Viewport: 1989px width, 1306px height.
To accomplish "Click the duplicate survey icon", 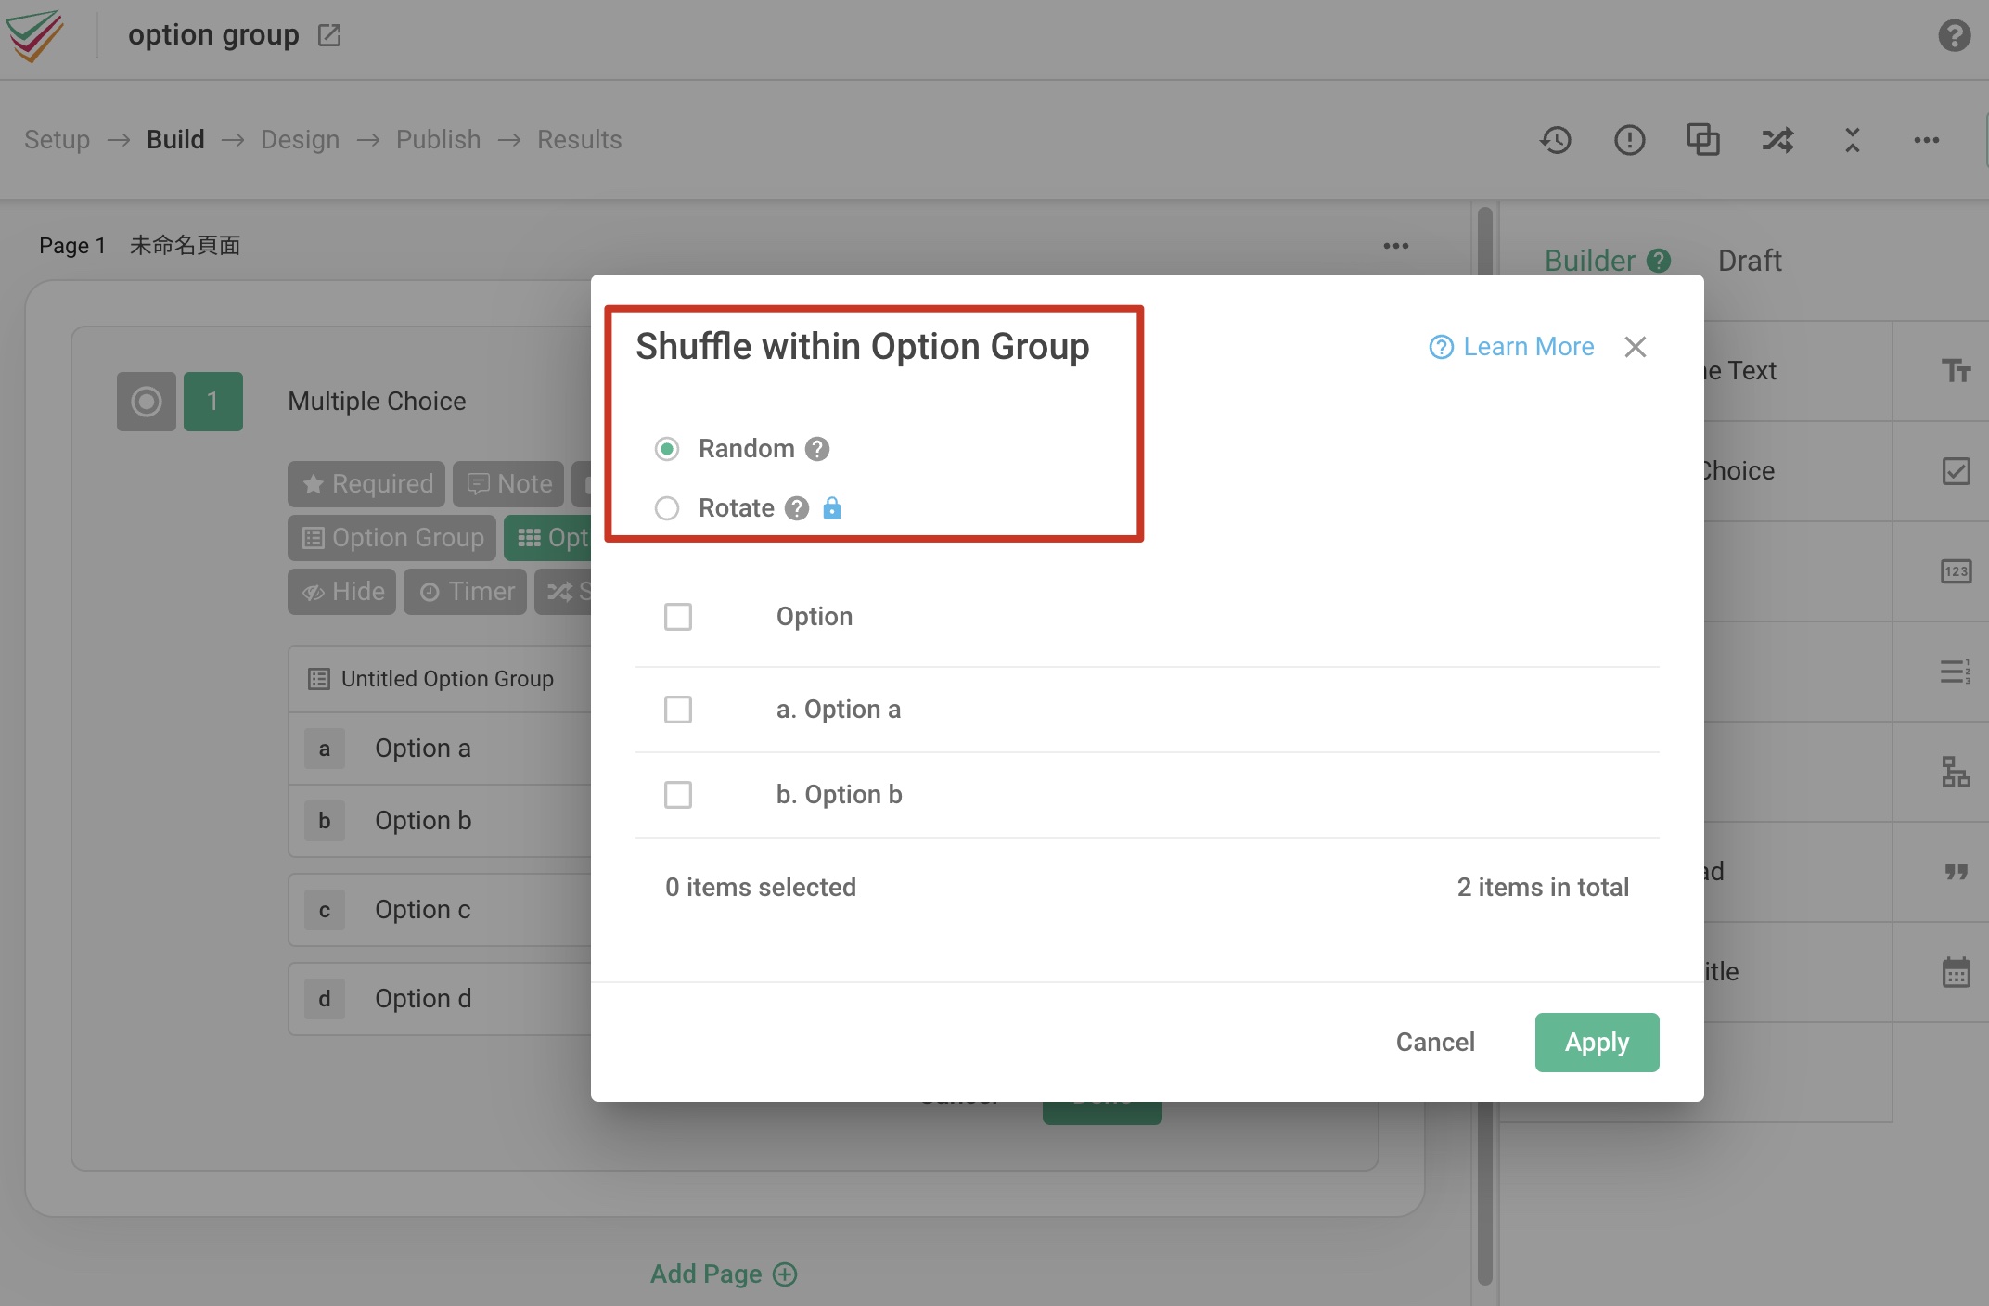I will (x=1703, y=140).
